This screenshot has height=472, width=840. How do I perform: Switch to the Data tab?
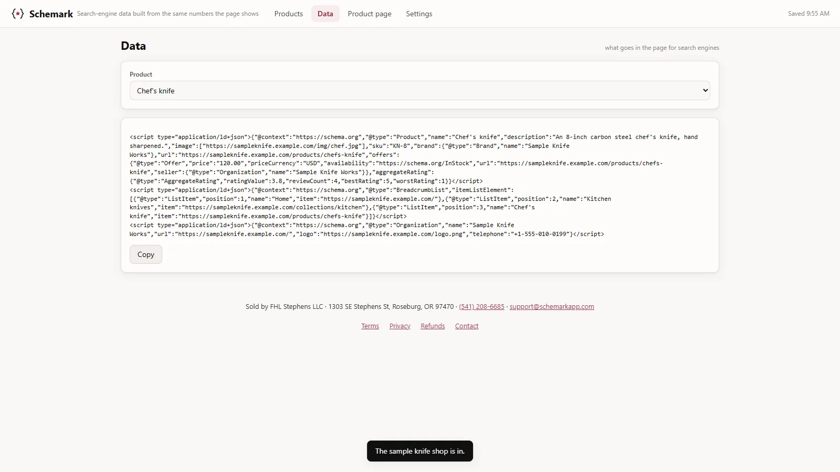pyautogui.click(x=325, y=14)
